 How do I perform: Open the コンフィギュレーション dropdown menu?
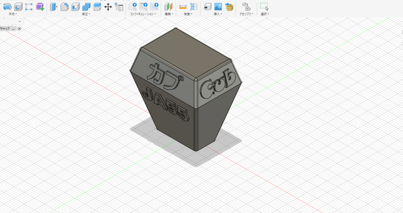[x=143, y=14]
